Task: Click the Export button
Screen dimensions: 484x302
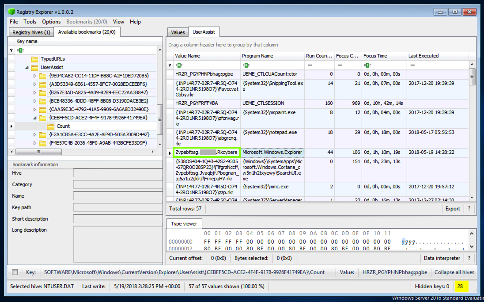Action: (x=452, y=209)
